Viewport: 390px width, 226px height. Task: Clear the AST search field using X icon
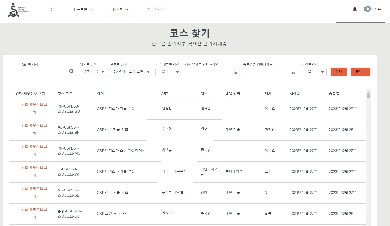pos(71,71)
